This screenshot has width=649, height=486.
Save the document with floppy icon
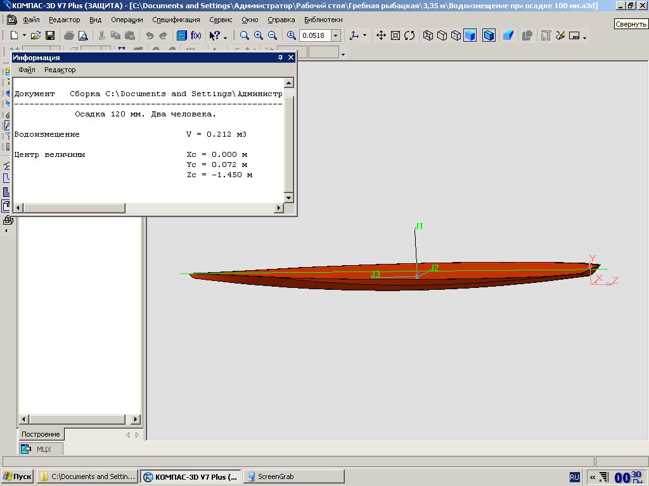[x=49, y=36]
